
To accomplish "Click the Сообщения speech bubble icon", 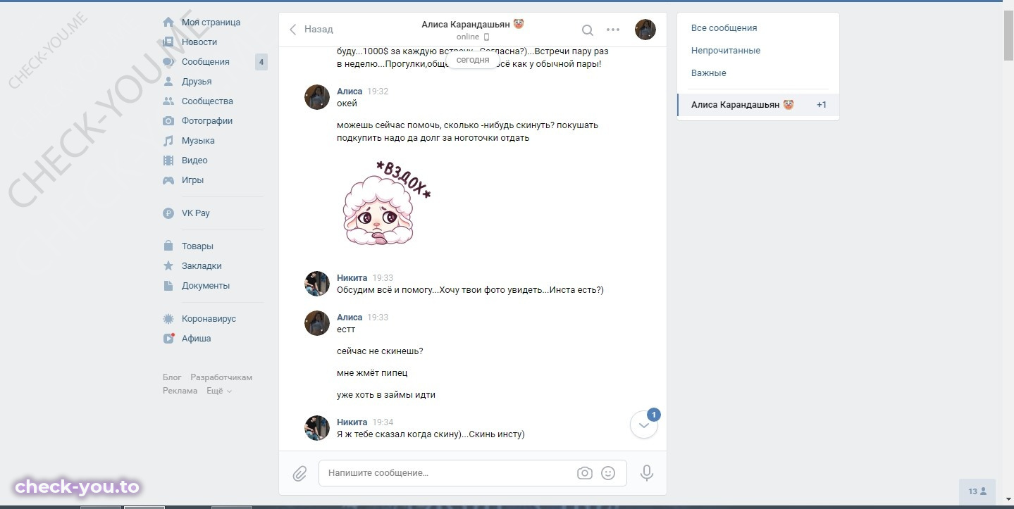I will coord(168,62).
